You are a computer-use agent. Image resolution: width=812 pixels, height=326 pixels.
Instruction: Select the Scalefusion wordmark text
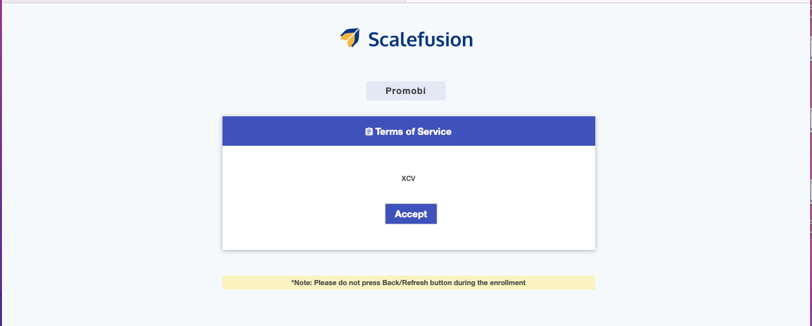420,40
